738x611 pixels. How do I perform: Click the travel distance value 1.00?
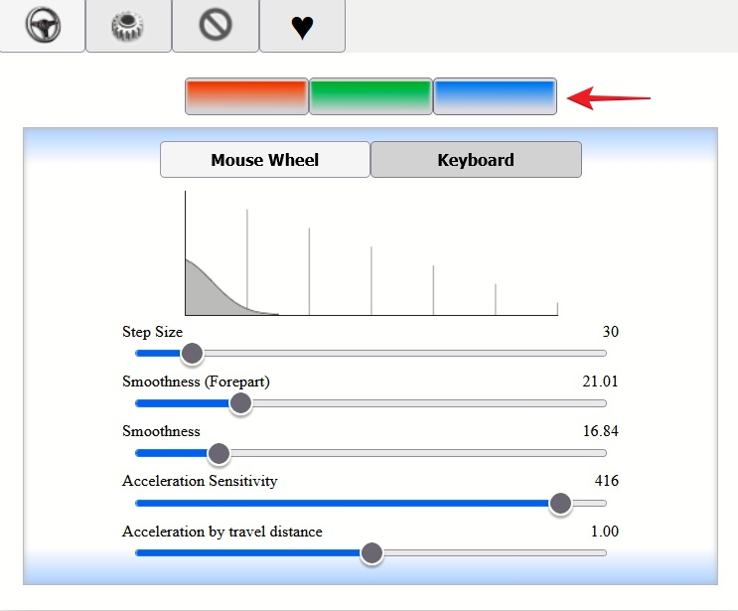coord(605,532)
